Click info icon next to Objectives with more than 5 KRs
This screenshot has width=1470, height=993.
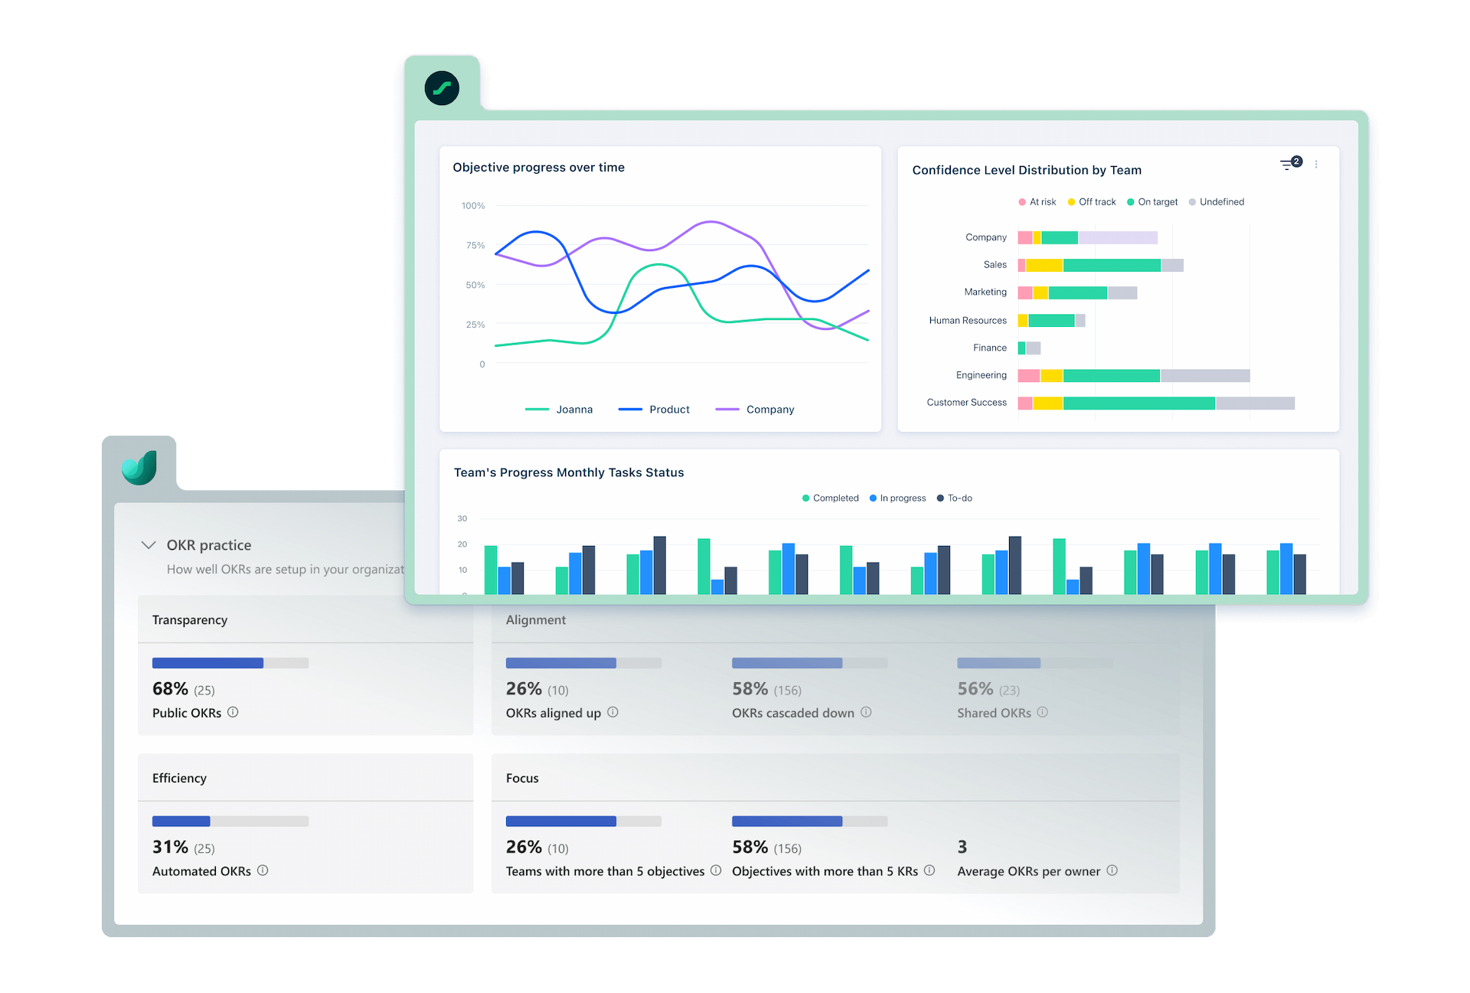coord(929,871)
